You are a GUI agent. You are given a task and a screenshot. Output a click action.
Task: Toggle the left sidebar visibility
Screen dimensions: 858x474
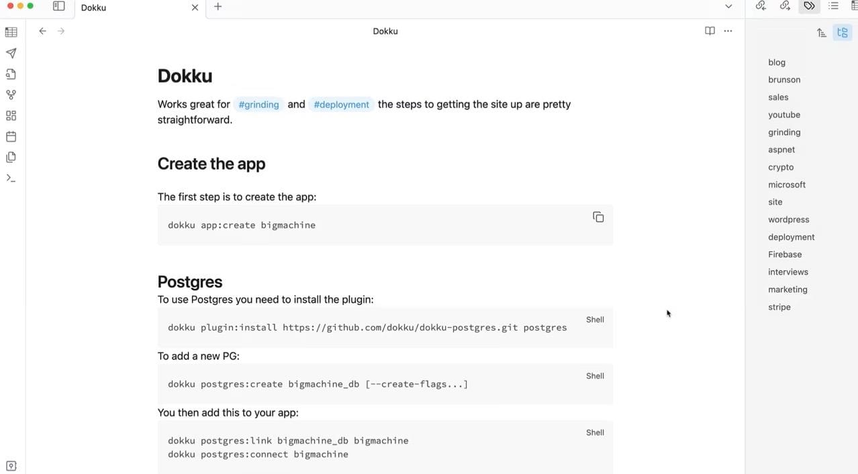(59, 6)
